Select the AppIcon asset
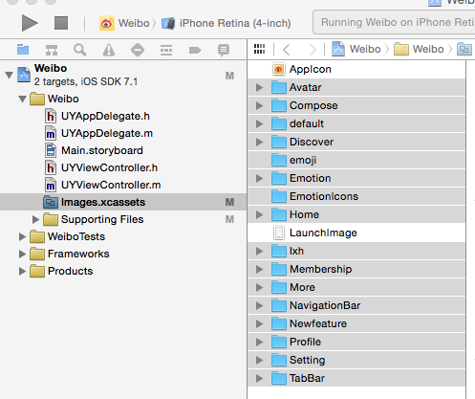Screen dimensions: 475x399 pyautogui.click(x=356, y=69)
